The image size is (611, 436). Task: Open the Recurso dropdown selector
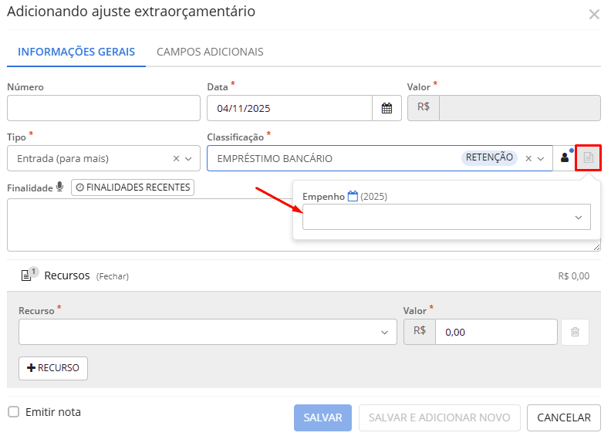click(384, 332)
